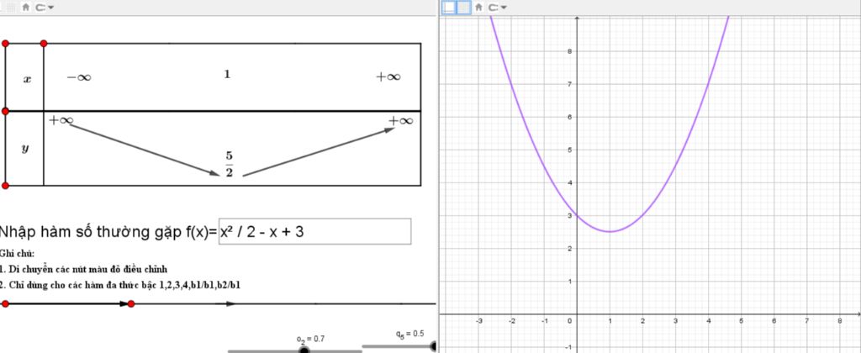Screen dimensions: 861x353
Task: Click the 'x' row header in table
Action: point(26,80)
